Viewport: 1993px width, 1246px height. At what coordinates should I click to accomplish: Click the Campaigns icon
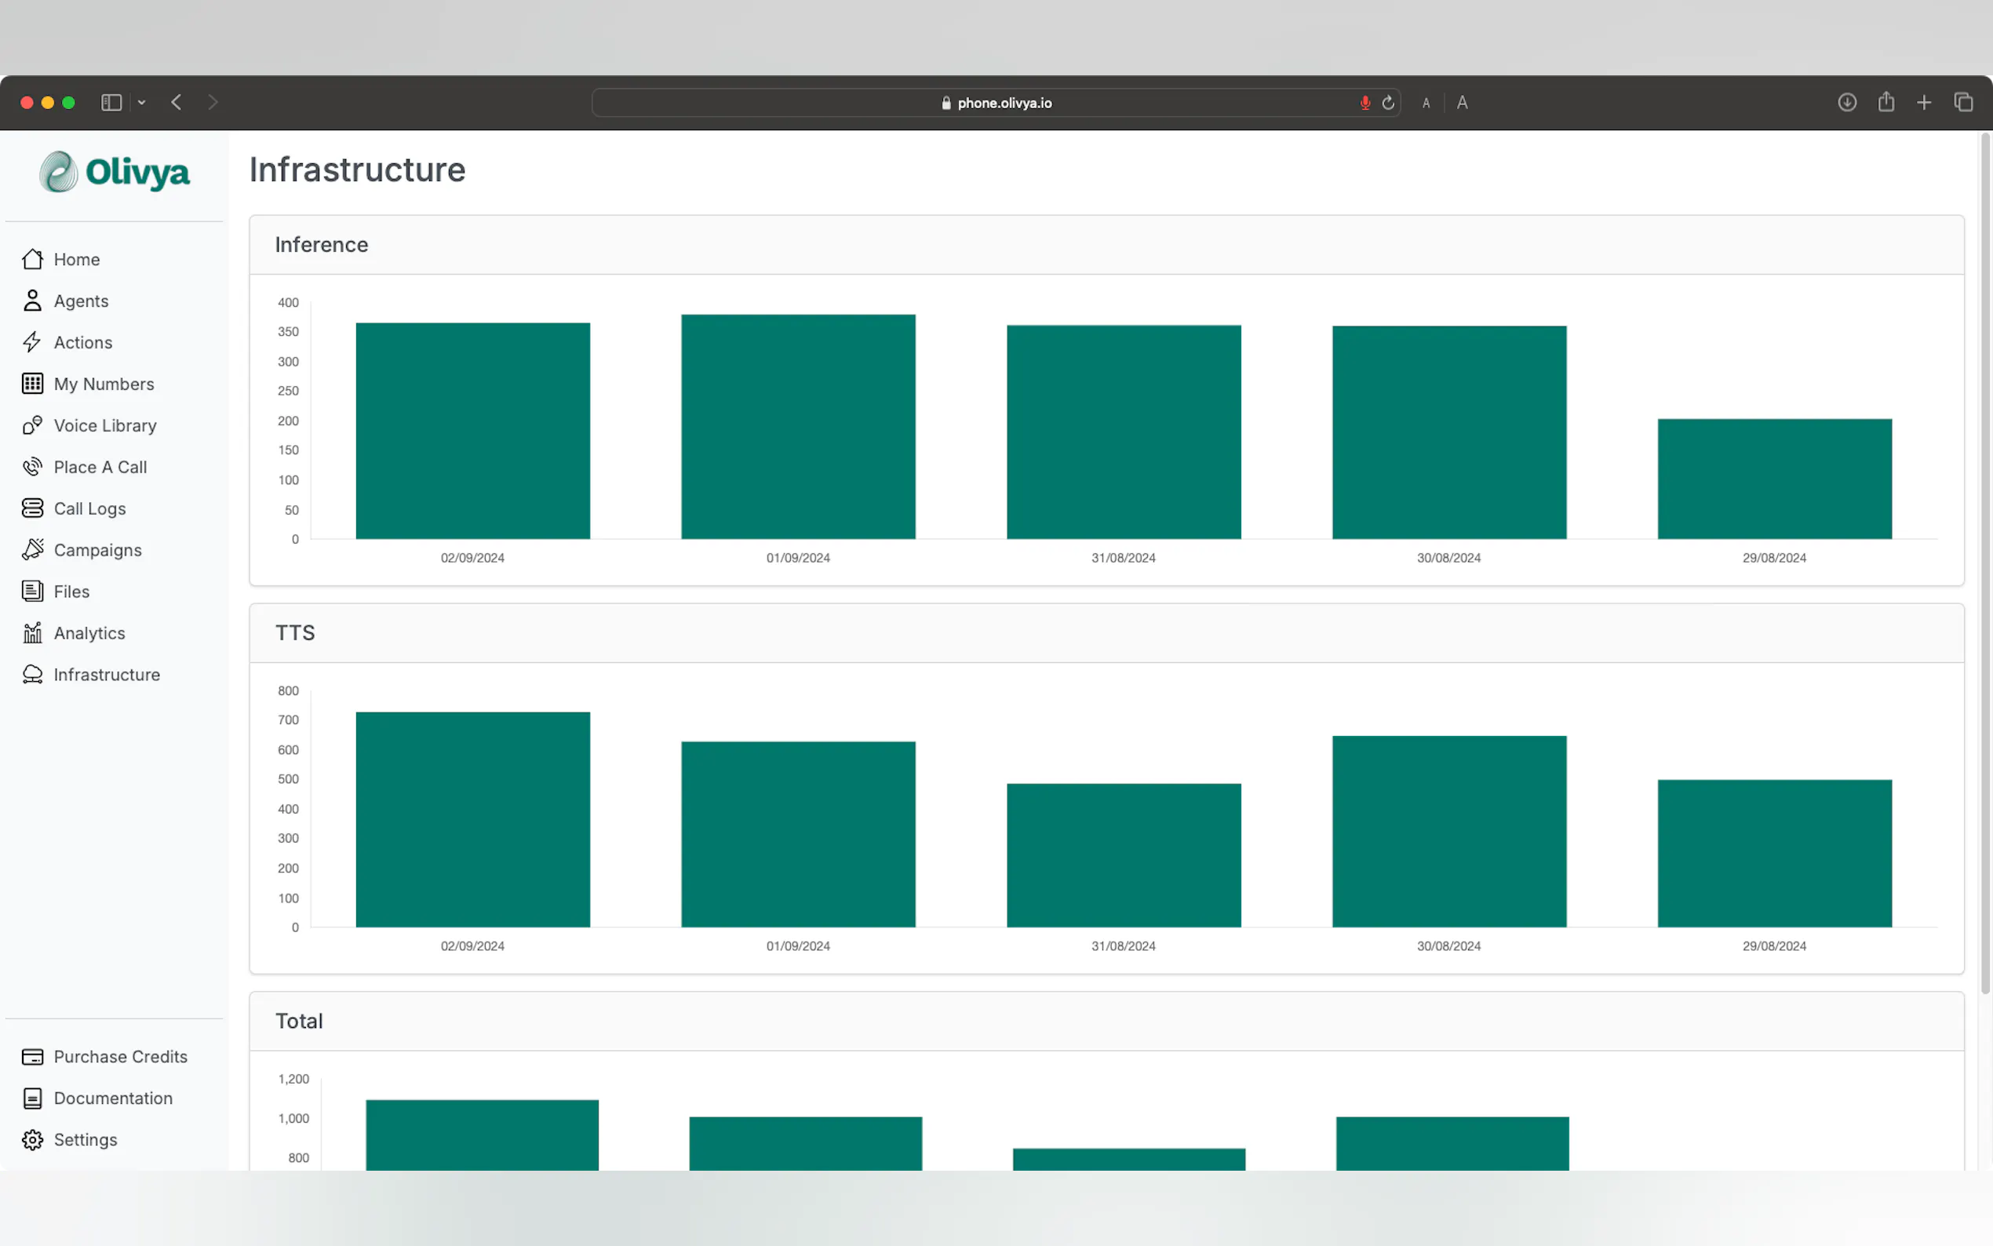point(32,550)
